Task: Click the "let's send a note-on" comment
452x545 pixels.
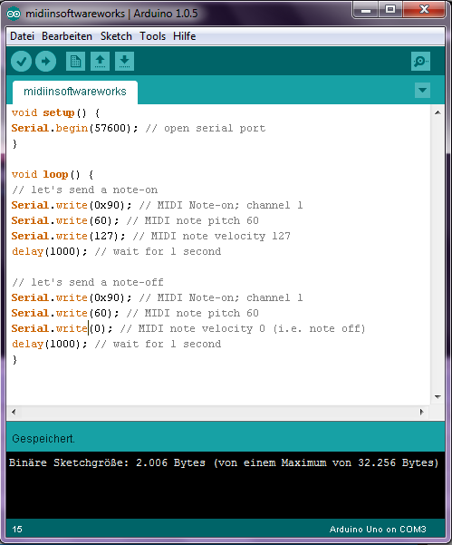Action: point(85,190)
